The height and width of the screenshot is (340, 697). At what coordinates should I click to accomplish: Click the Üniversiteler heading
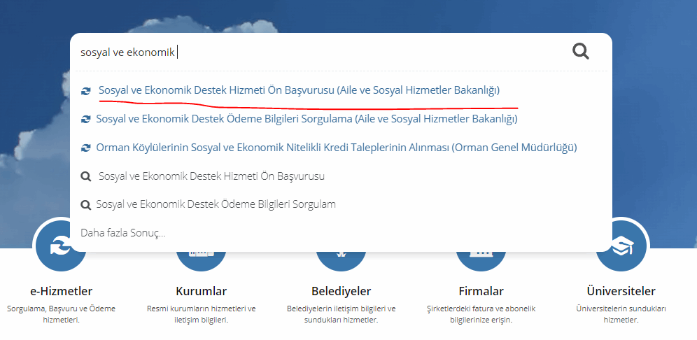(621, 292)
